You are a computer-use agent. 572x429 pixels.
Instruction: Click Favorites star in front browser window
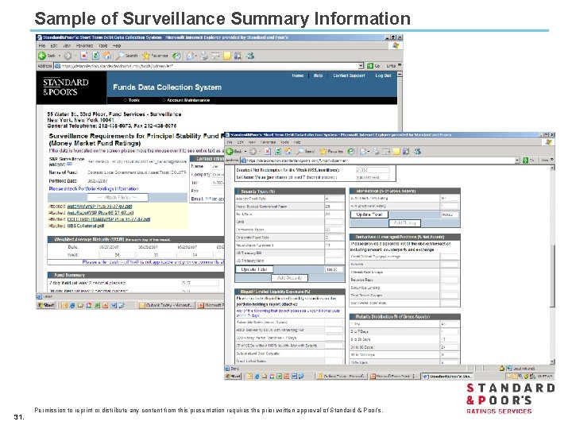coord(323,151)
